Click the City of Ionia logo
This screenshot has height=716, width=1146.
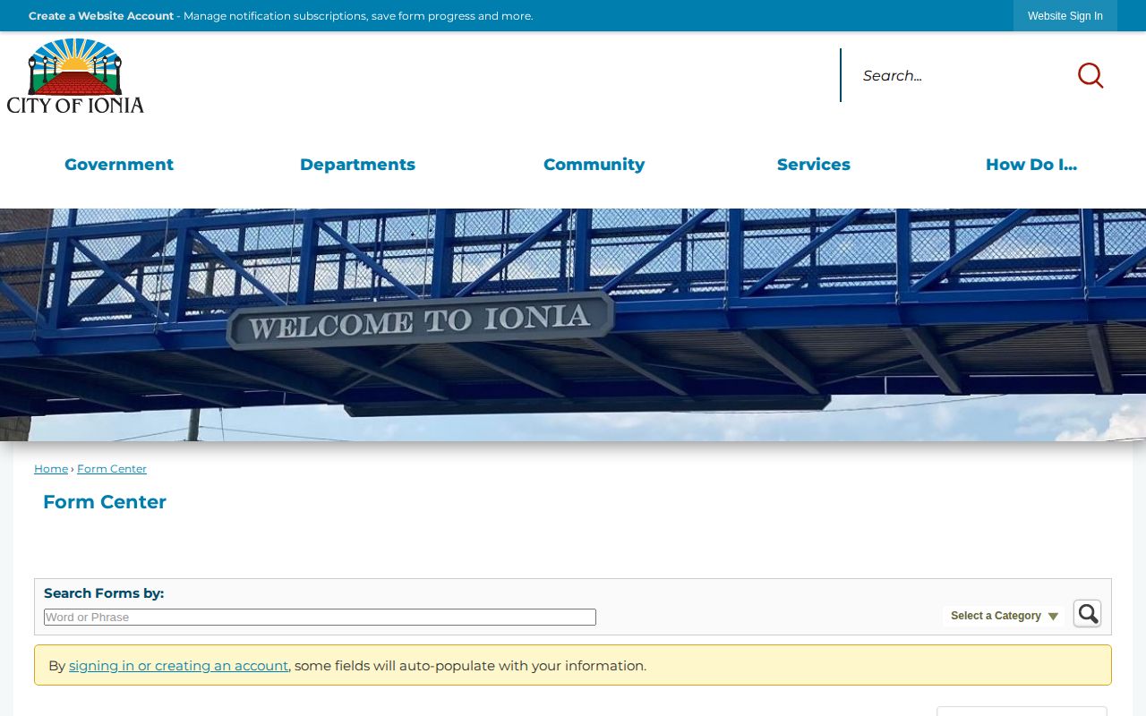tap(75, 76)
